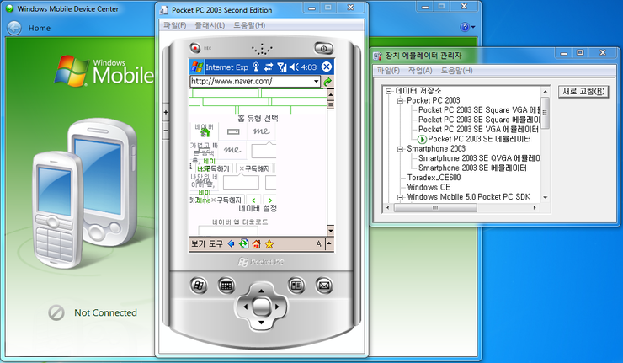Click the Back arrow in Windows Mobile Device Center
The height and width of the screenshot is (363, 623).
pos(14,28)
